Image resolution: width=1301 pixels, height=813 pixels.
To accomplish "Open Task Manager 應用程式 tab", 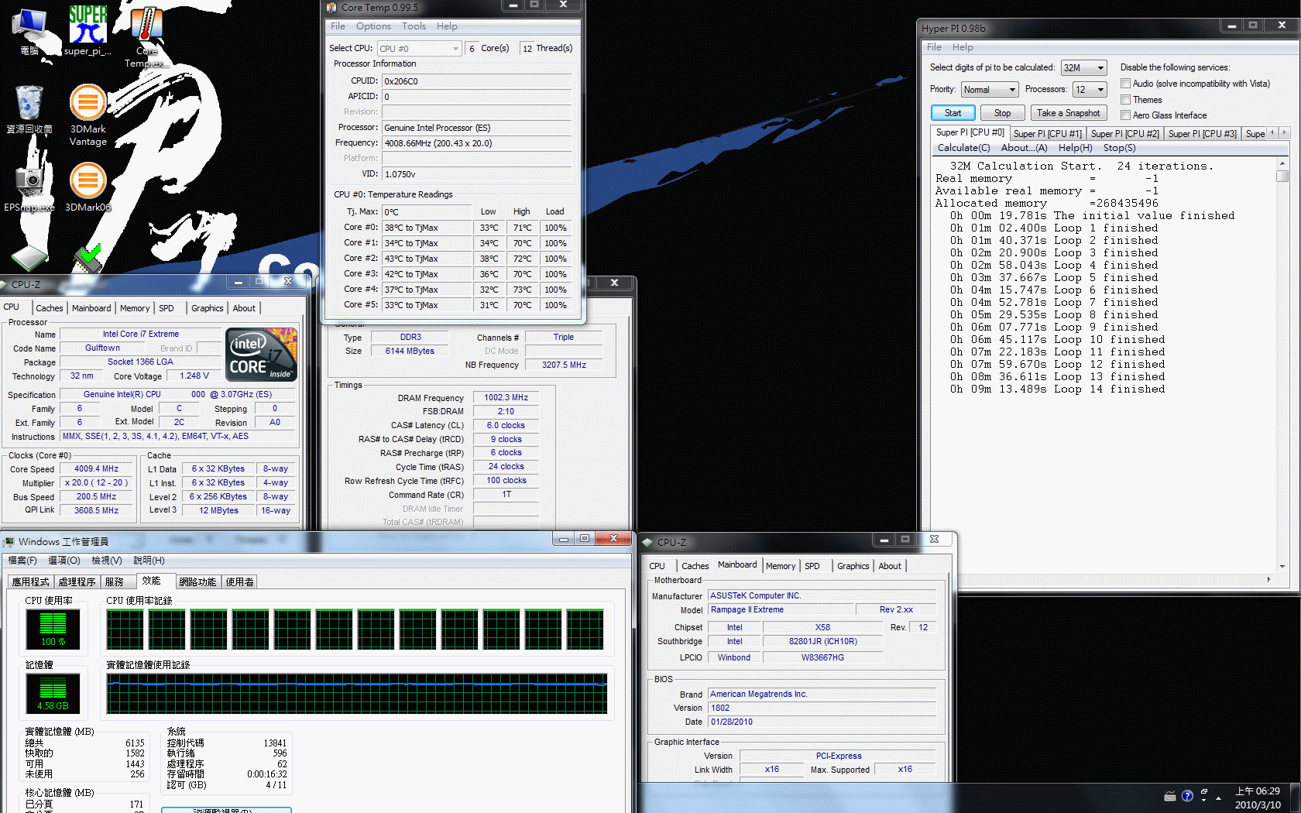I will pyautogui.click(x=30, y=582).
